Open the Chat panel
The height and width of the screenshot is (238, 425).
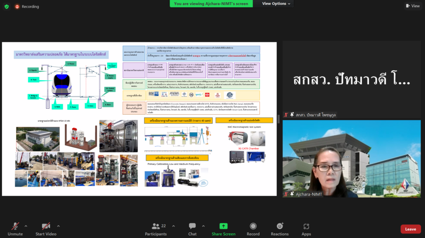coord(192,229)
